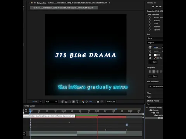The width and height of the screenshot is (186, 139).
Task: Open grid and guide options icon
Action: (77, 102)
